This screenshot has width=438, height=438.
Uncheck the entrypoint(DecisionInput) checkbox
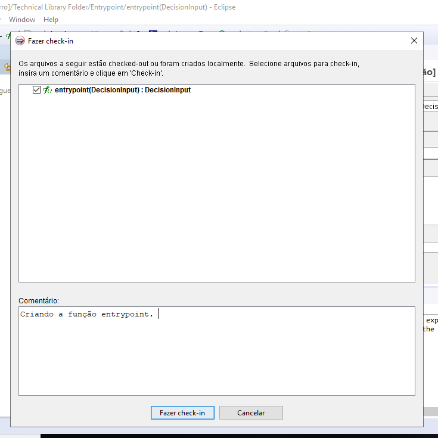tap(36, 89)
